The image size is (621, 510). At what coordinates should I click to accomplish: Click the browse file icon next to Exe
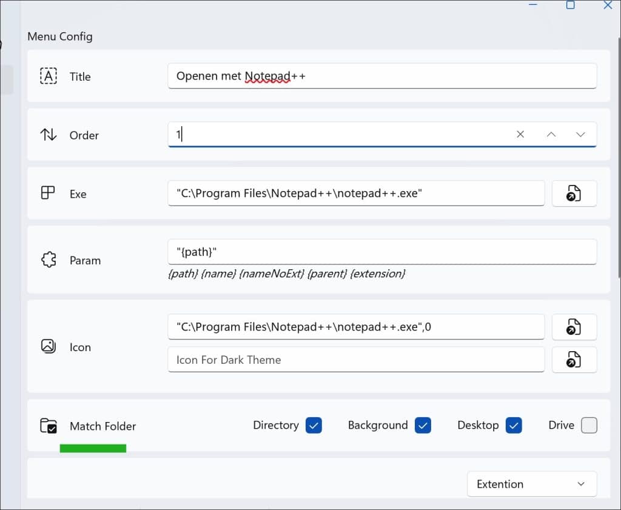pos(574,193)
